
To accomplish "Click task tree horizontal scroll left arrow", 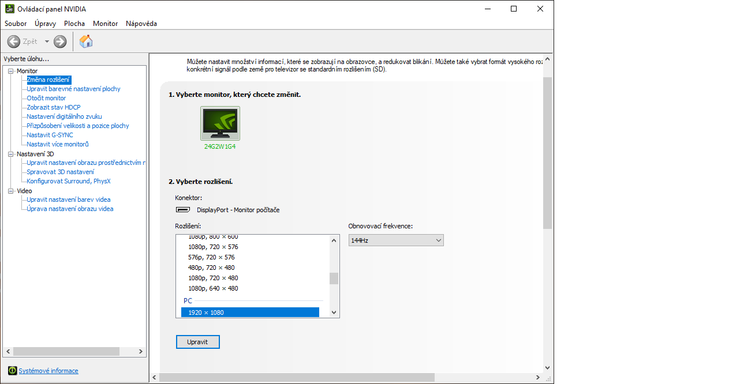I will [8, 351].
